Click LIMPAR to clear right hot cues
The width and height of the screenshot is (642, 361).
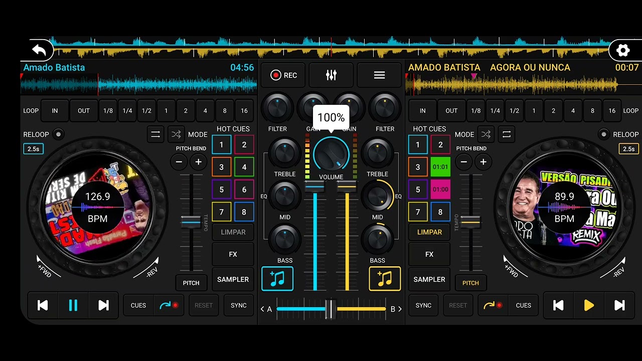point(429,232)
